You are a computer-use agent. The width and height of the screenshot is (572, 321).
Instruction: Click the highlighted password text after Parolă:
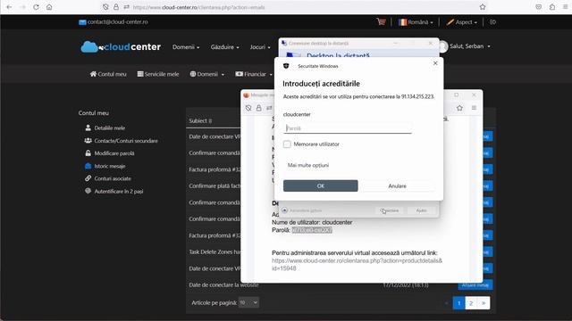(x=312, y=230)
